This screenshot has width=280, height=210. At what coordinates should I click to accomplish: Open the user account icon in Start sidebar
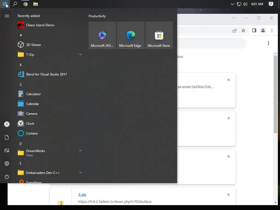point(7,124)
